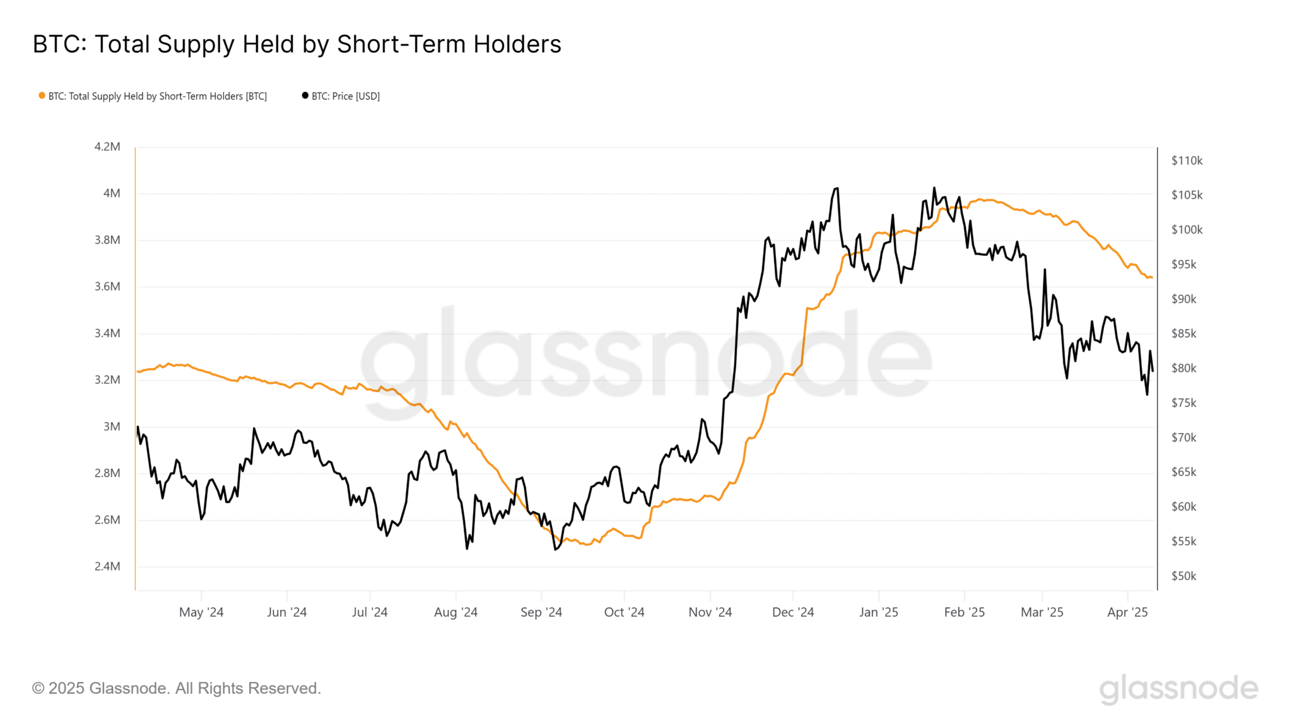The width and height of the screenshot is (1292, 726).
Task: Click the chart title text
Action: pos(297,44)
